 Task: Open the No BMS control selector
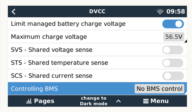pyautogui.click(x=159, y=89)
